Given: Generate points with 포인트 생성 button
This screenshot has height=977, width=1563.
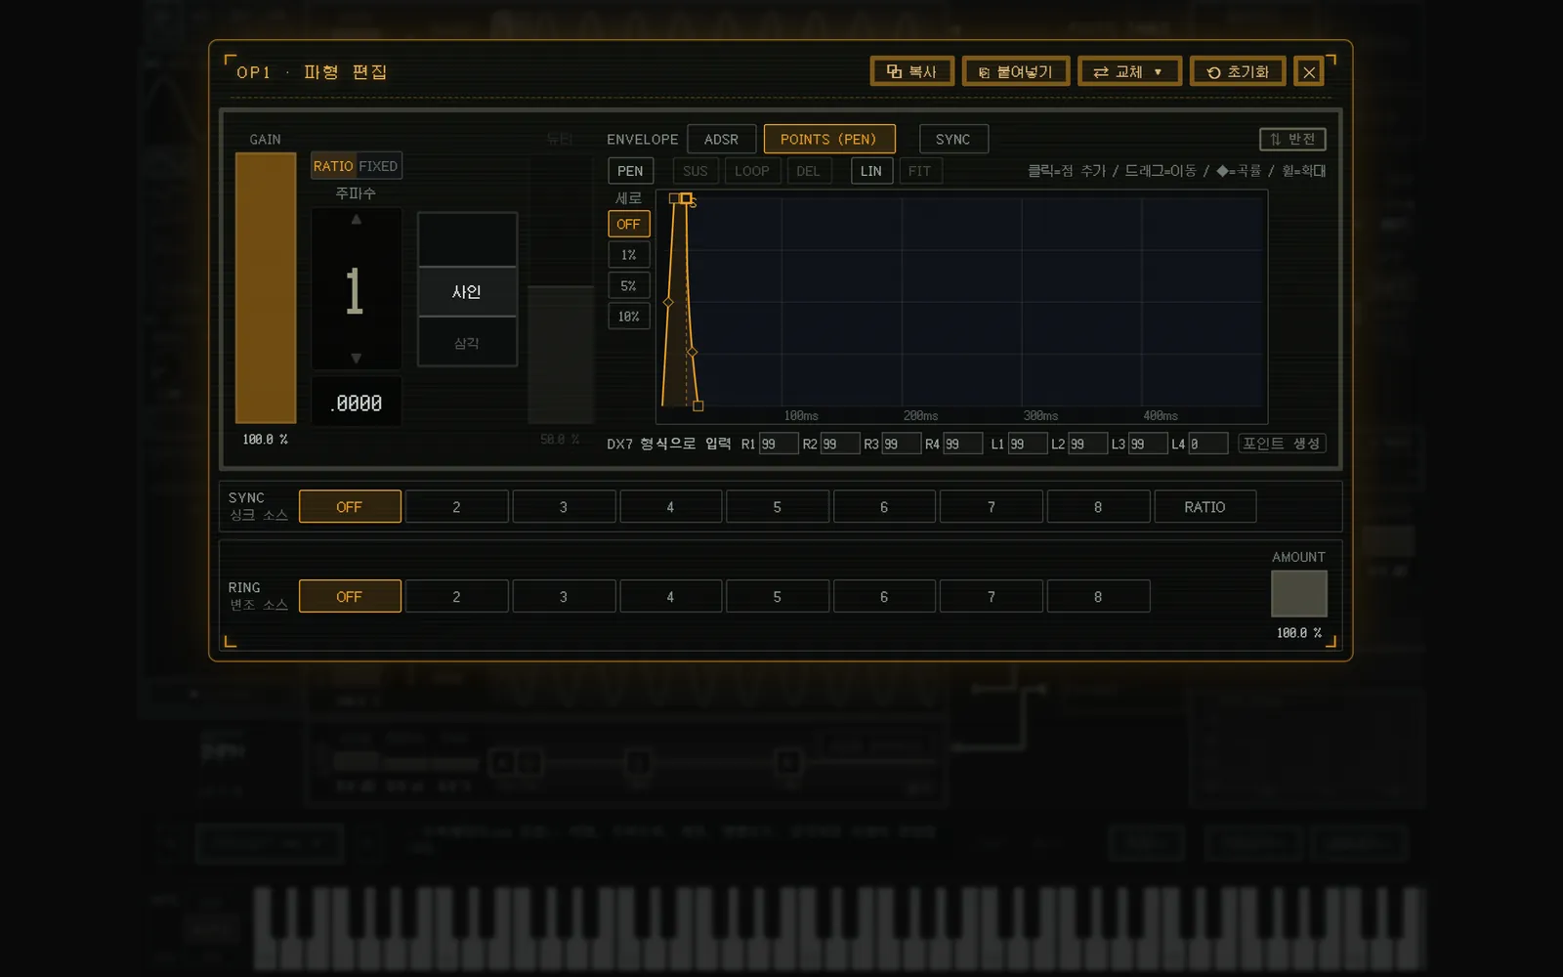Looking at the screenshot, I should (x=1282, y=444).
